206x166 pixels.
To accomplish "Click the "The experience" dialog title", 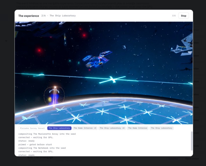I will (29, 16).
